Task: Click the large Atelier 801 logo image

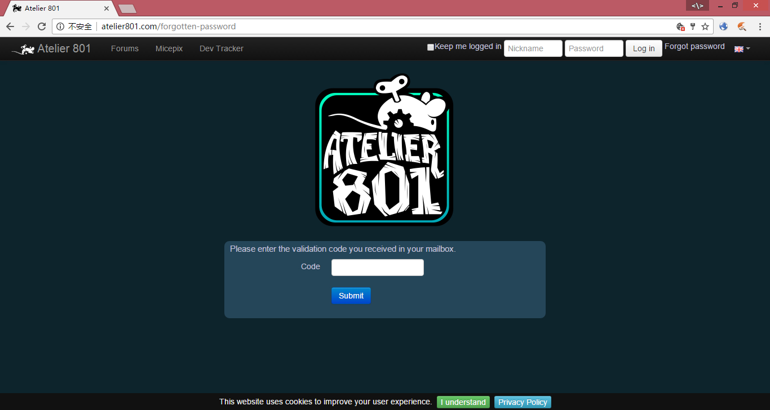Action: (384, 150)
